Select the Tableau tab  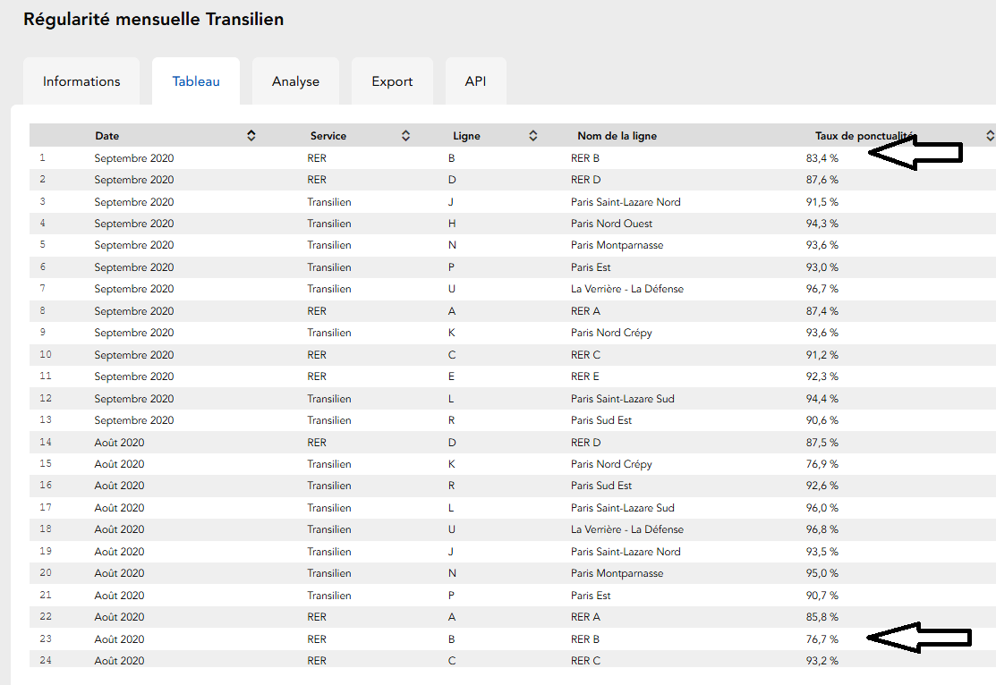coord(196,81)
